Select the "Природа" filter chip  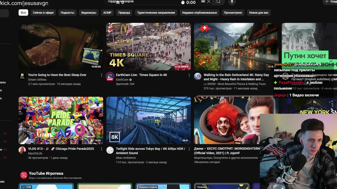(x=124, y=13)
